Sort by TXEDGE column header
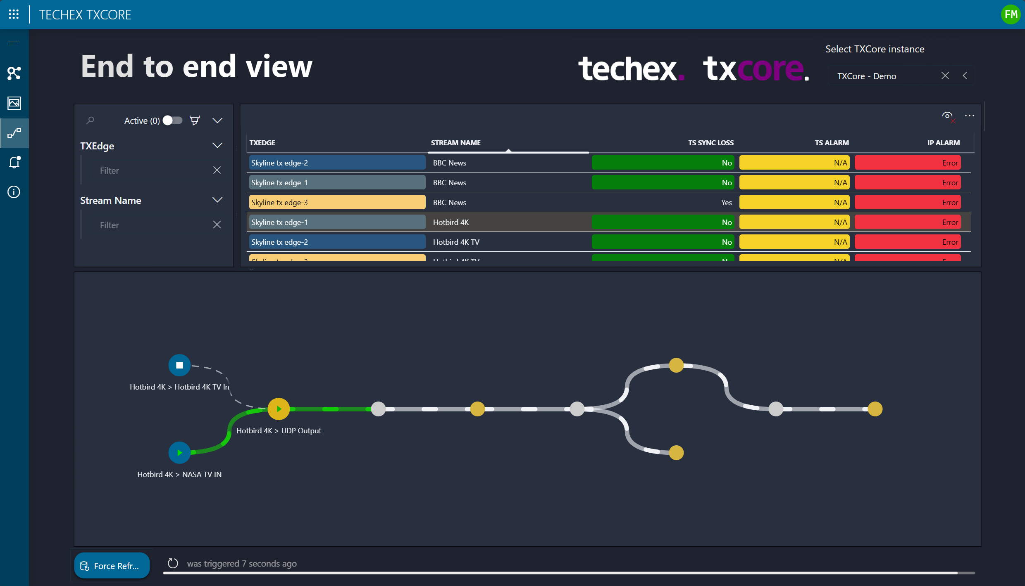The height and width of the screenshot is (586, 1025). click(262, 143)
